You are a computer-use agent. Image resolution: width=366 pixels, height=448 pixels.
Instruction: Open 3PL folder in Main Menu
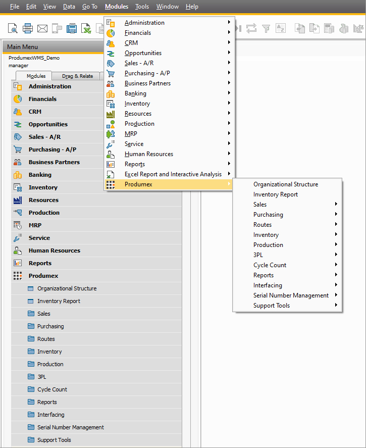[x=96, y=377]
